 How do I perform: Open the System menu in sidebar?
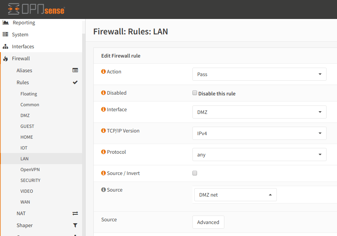[20, 34]
